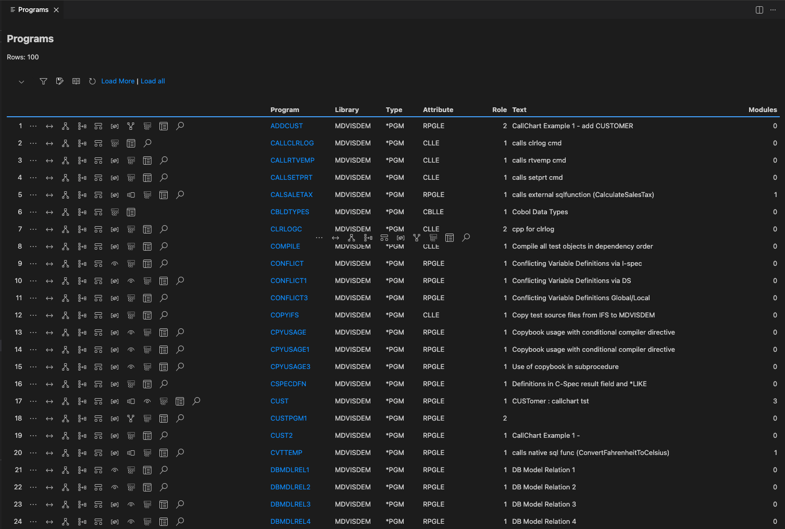This screenshot has width=785, height=529.
Task: Click the eye icon in the DBMDLREL2 row
Action: click(115, 487)
